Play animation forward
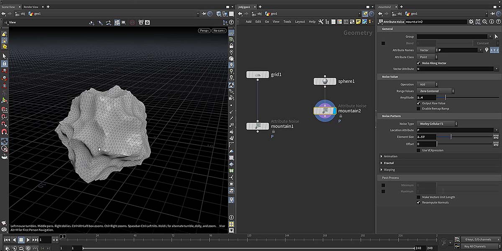The width and height of the screenshot is (502, 251). tap(28, 240)
